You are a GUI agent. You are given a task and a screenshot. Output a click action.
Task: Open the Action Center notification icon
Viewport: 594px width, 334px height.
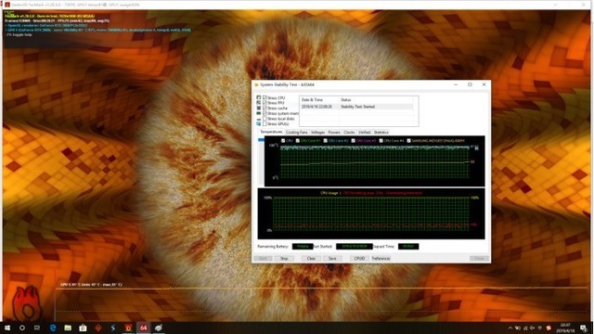pos(584,328)
